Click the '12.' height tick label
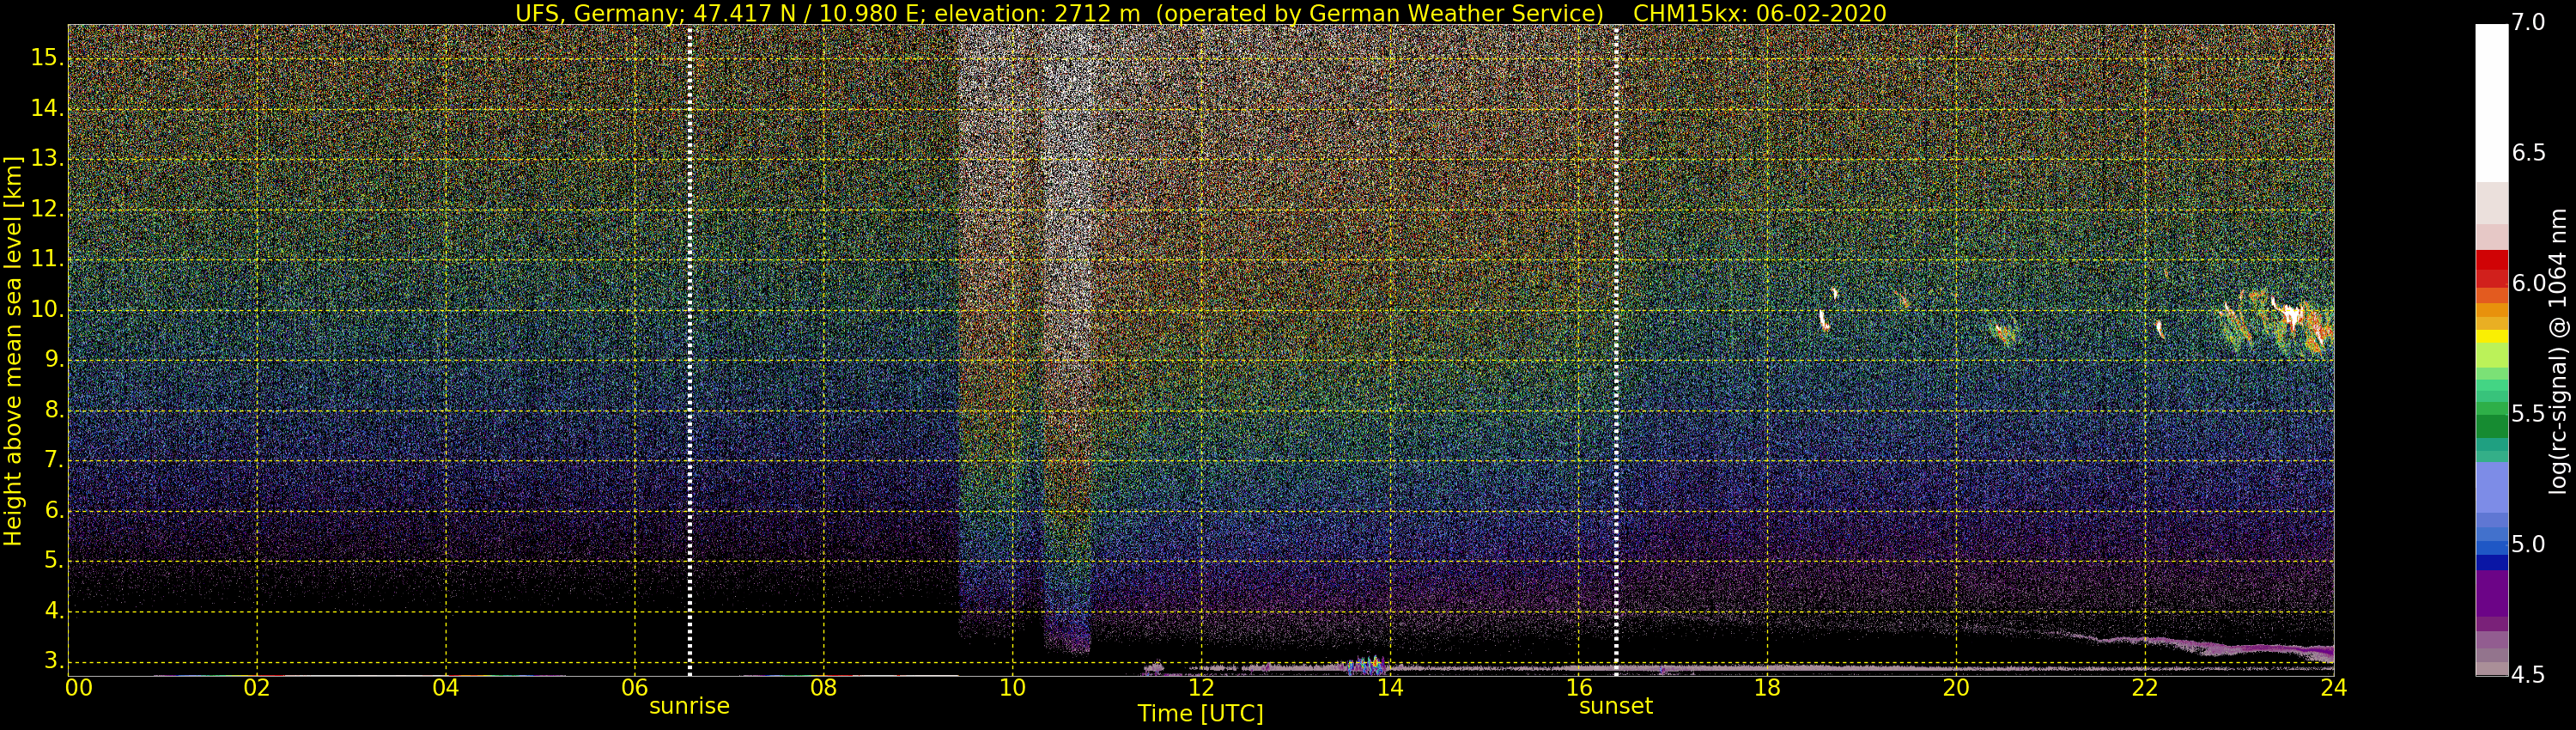The height and width of the screenshot is (730, 2576). [47, 209]
